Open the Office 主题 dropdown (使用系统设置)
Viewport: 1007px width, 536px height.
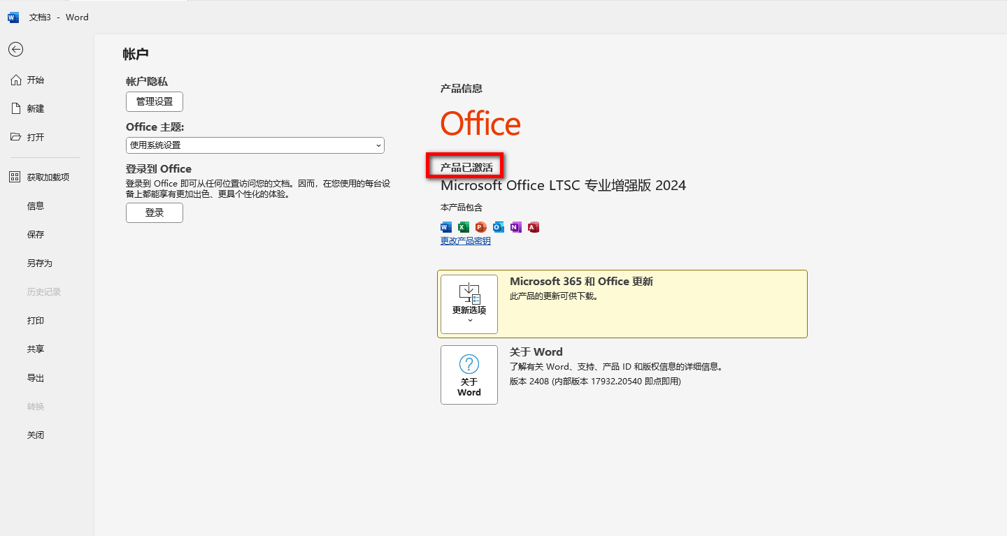coord(255,145)
